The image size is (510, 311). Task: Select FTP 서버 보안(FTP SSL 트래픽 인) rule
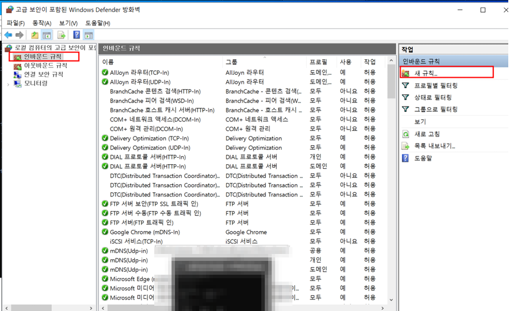[x=154, y=204]
